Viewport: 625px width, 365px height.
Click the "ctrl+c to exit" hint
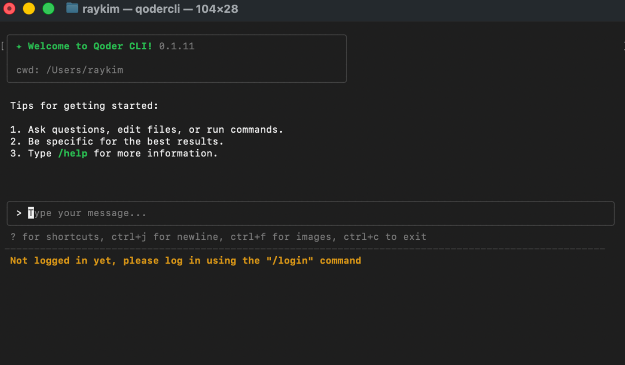[x=385, y=237]
